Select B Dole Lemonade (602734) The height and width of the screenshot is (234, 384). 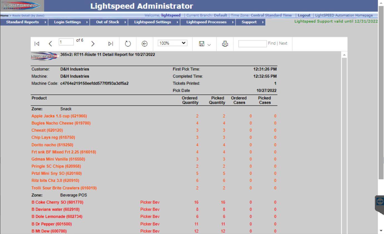[x=57, y=216]
